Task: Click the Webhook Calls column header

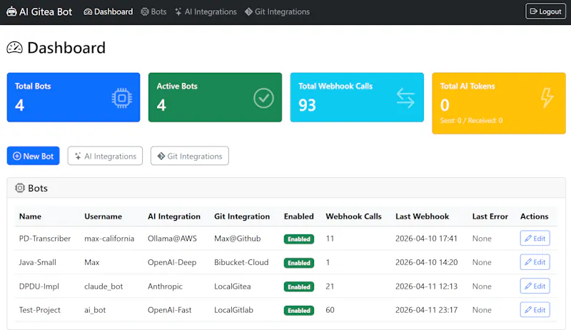Action: tap(353, 216)
